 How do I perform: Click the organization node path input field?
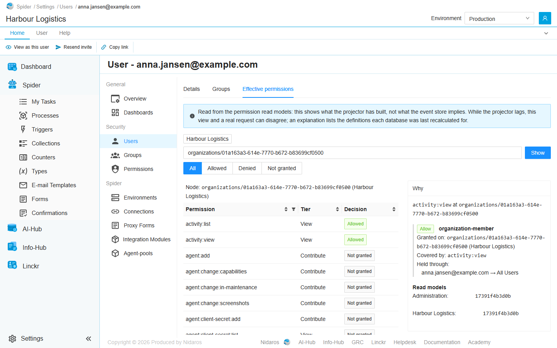tap(352, 153)
